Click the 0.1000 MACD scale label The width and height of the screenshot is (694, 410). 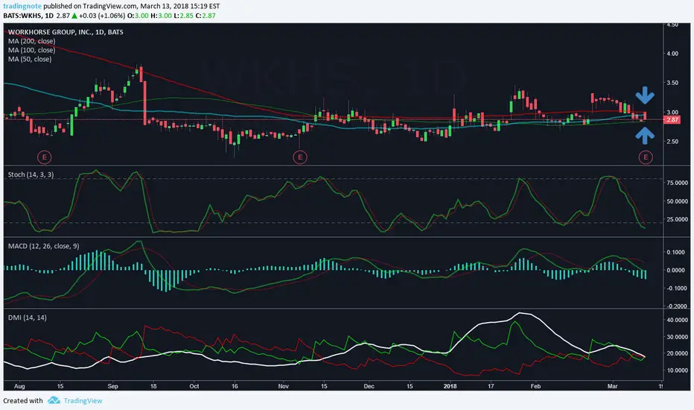tap(677, 252)
